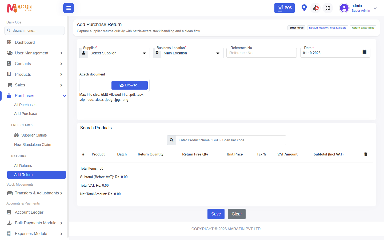
Task: Expand the Contacts submenu chevron
Action: click(x=61, y=64)
